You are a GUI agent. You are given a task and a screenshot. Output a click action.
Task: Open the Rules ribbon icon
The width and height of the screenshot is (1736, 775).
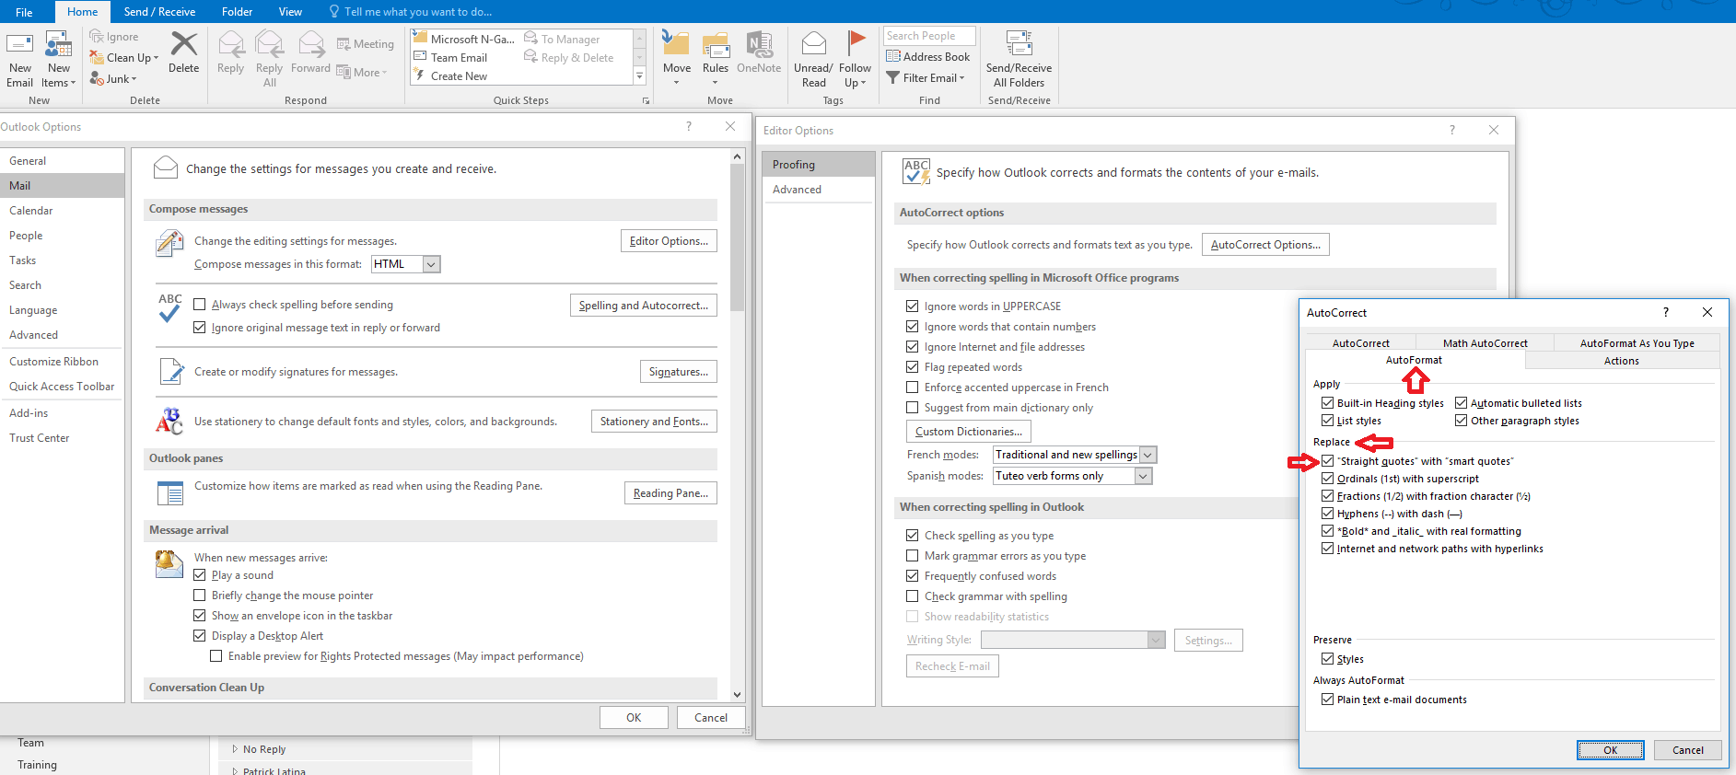pyautogui.click(x=716, y=44)
